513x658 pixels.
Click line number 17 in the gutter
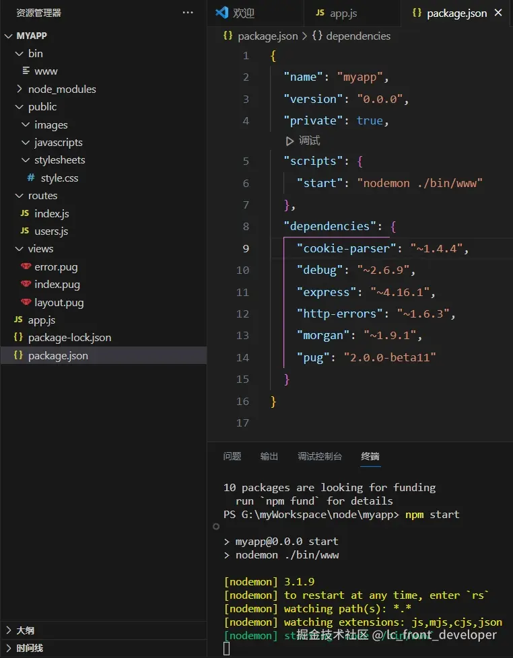coord(242,423)
